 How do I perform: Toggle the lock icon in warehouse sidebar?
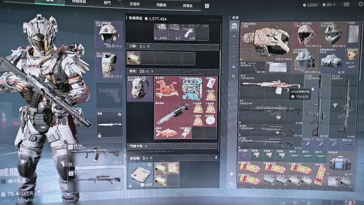point(234,66)
